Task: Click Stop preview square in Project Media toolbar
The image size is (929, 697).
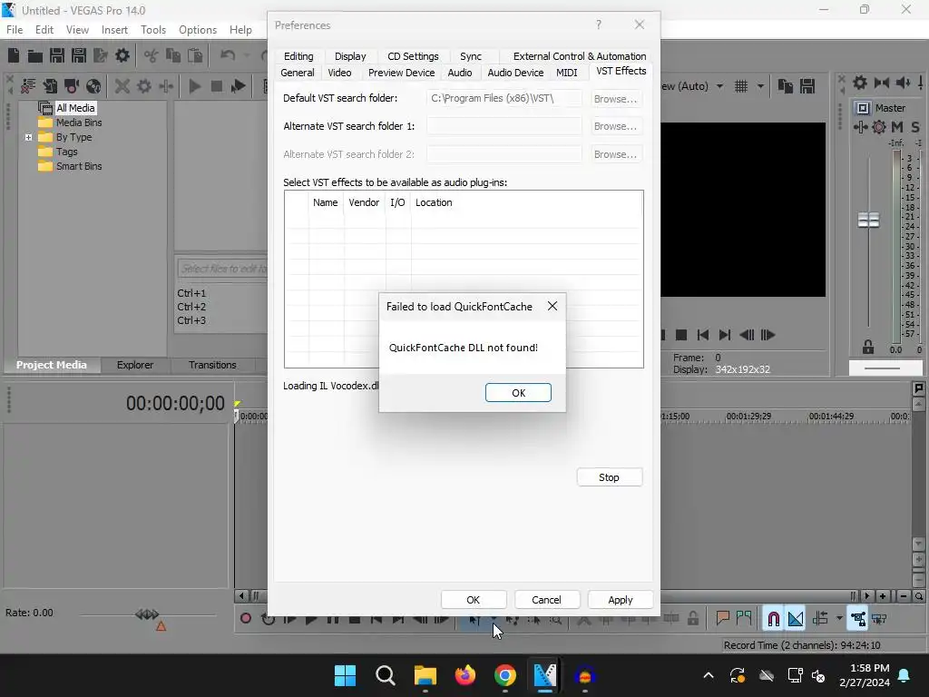Action: point(216,86)
